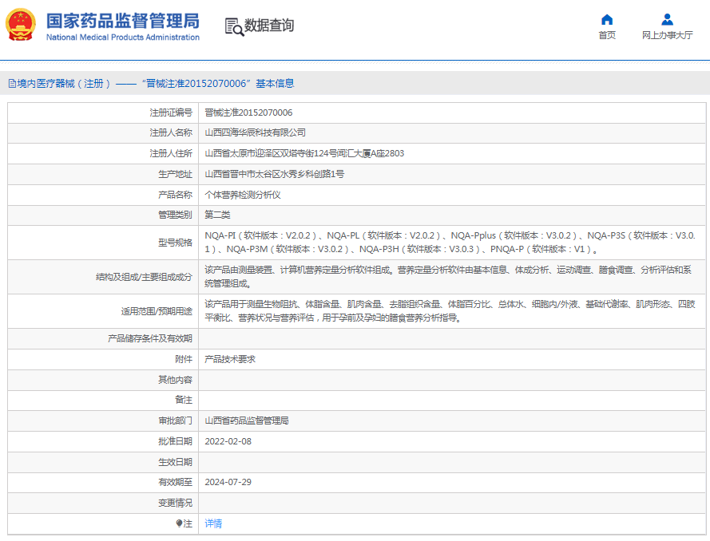Click the 变更情况 row label
The image size is (710, 541).
175,503
